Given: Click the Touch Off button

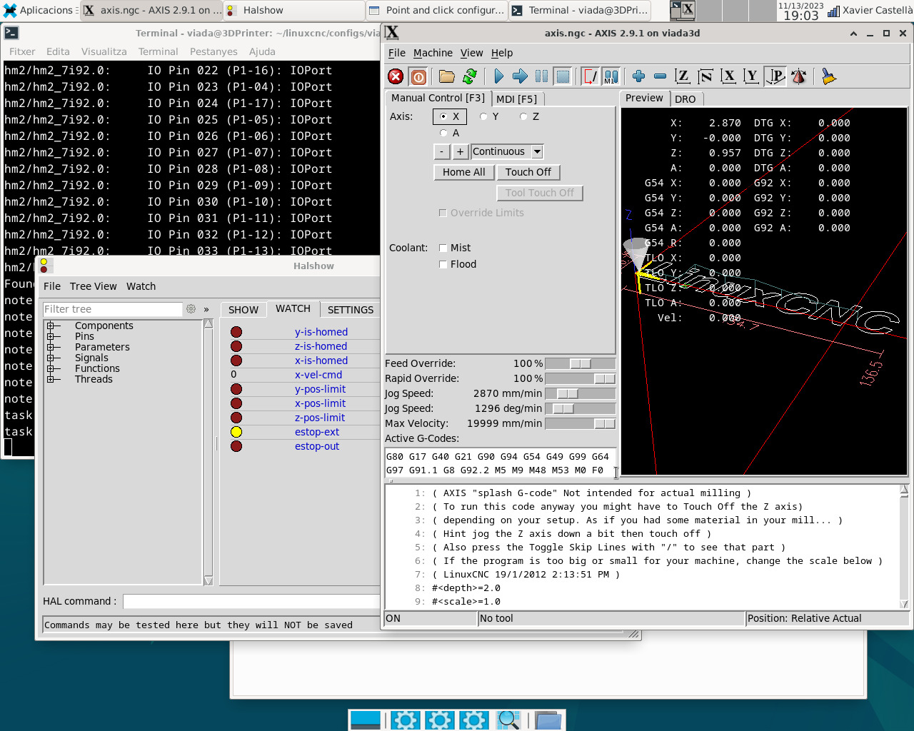Looking at the screenshot, I should click(528, 172).
